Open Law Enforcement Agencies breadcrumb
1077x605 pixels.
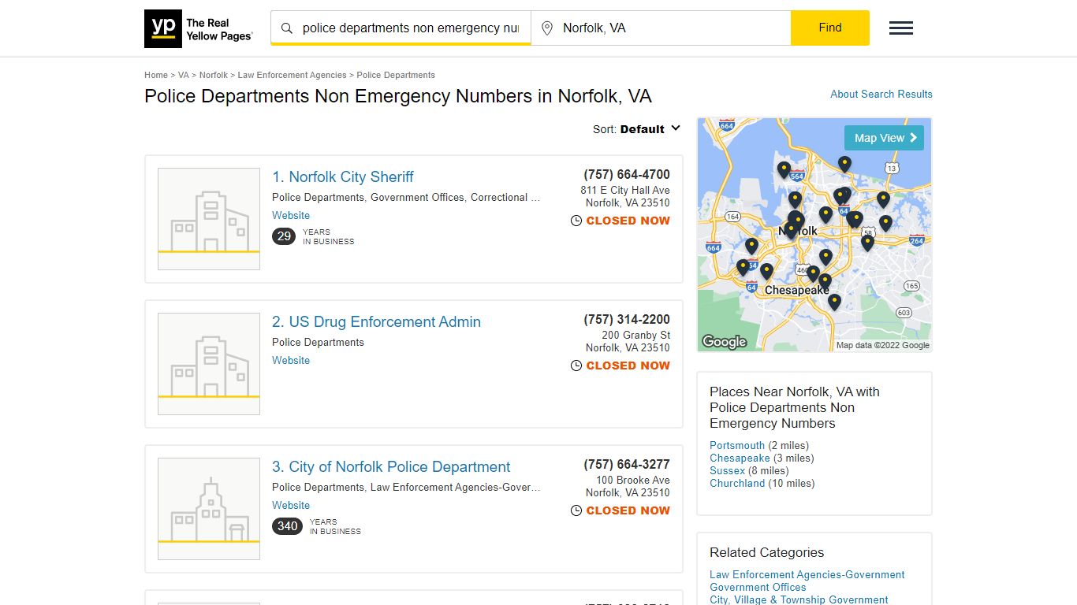292,75
